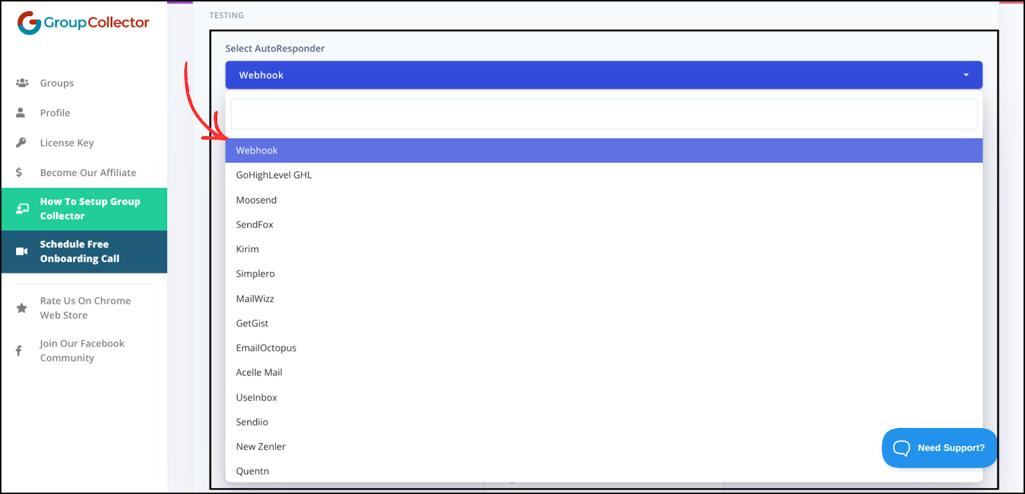Click the star icon for Chrome rating
The image size is (1025, 494).
(22, 308)
